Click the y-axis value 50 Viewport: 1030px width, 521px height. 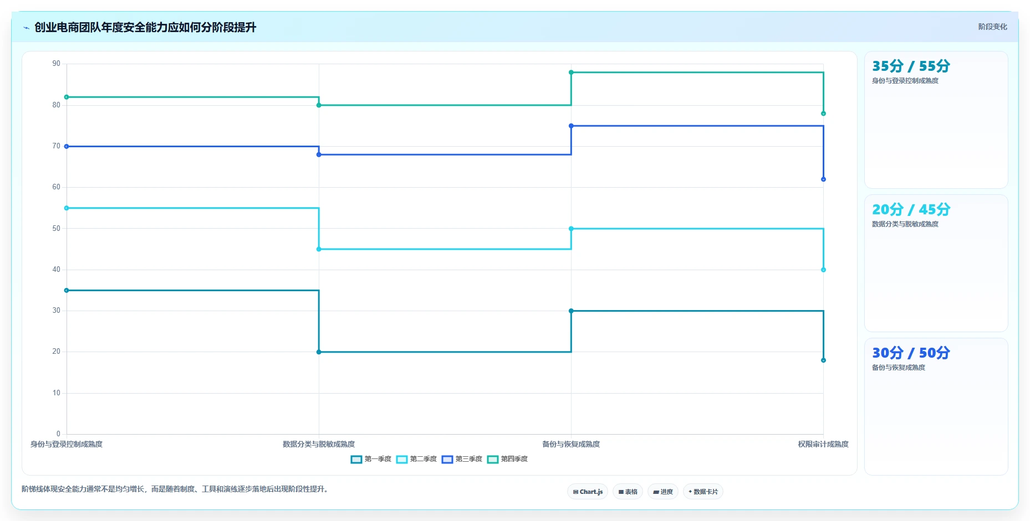[57, 228]
